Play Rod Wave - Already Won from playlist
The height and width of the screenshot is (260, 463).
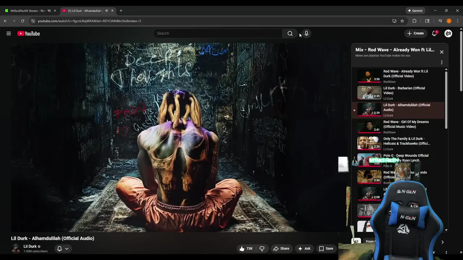coord(398,76)
